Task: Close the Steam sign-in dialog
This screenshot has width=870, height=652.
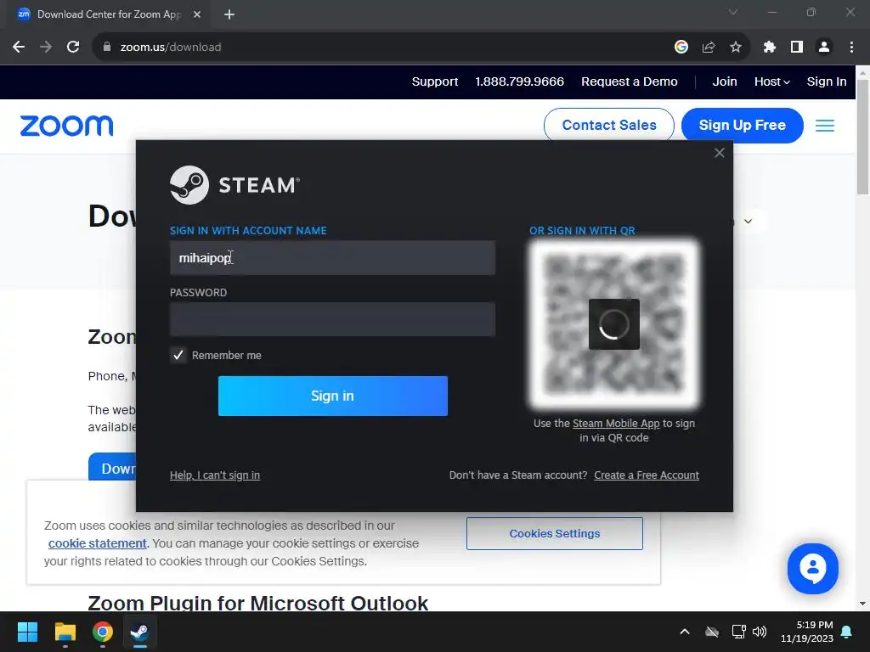Action: coord(719,153)
